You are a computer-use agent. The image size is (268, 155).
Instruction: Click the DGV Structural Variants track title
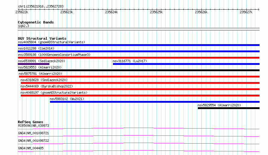[42, 38]
